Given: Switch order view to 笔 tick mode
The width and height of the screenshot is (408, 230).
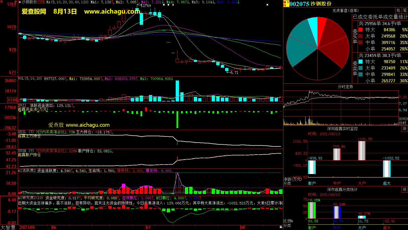Looking at the screenshot, I should [x=405, y=10].
